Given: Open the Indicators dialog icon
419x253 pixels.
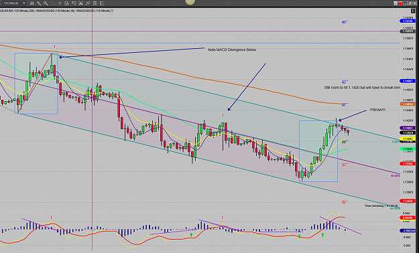Looking at the screenshot, I should tap(88, 3).
